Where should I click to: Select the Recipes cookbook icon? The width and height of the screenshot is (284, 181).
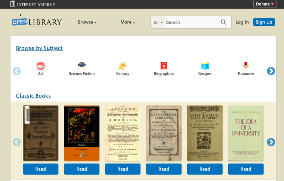tap(205, 66)
